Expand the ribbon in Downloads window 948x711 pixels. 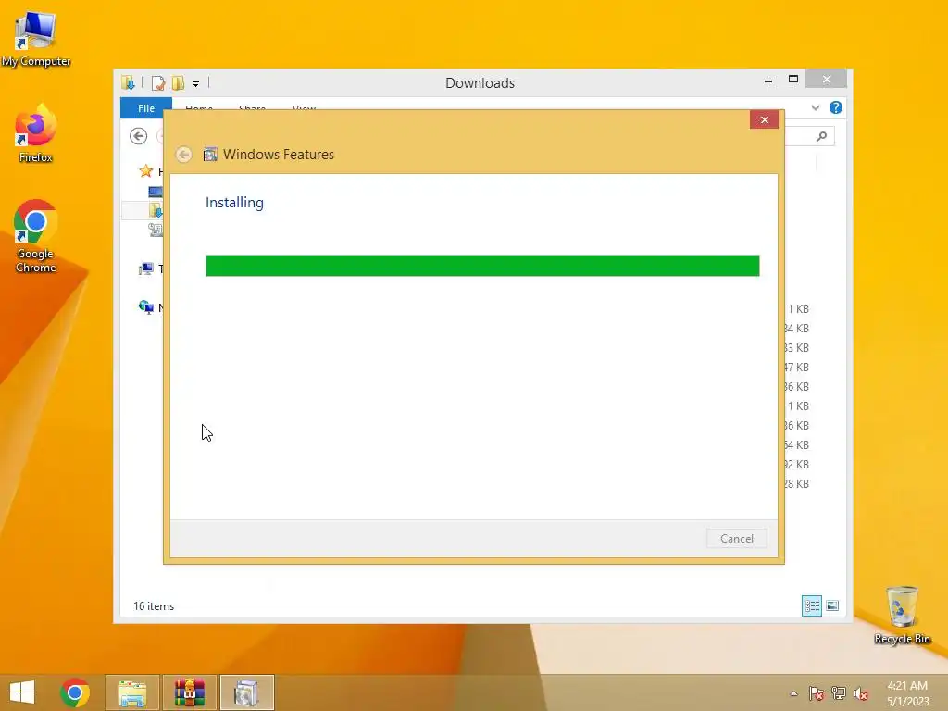(815, 107)
